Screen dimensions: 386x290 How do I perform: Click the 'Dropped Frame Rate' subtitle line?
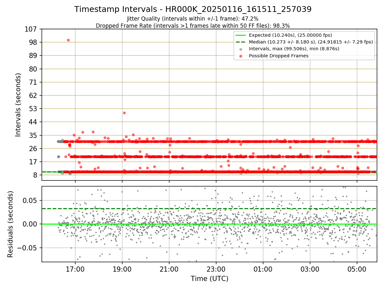pos(193,25)
